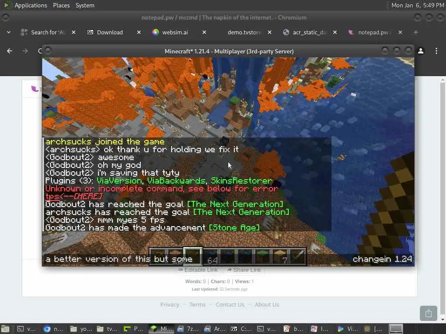The image size is (446, 334).
Task: Open the Chromium three-dot menu
Action: tap(436, 51)
